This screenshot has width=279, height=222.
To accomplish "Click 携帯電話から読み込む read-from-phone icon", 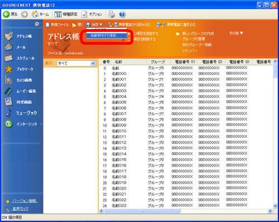I will (113, 25).
